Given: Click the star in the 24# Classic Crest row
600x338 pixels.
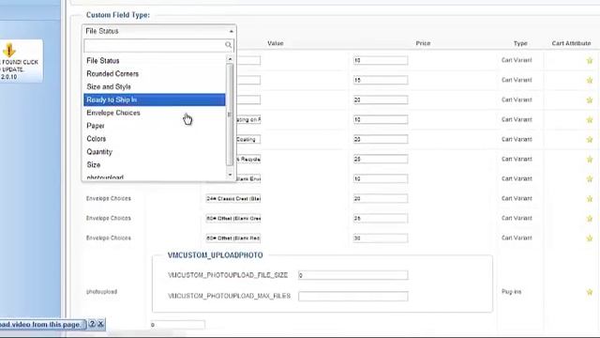Looking at the screenshot, I should [x=590, y=198].
